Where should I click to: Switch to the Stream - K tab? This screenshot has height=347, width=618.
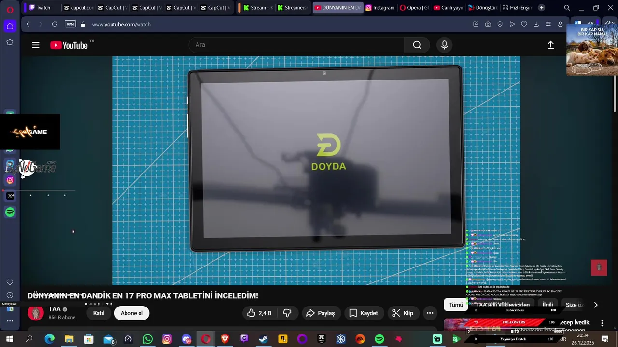pyautogui.click(x=258, y=8)
